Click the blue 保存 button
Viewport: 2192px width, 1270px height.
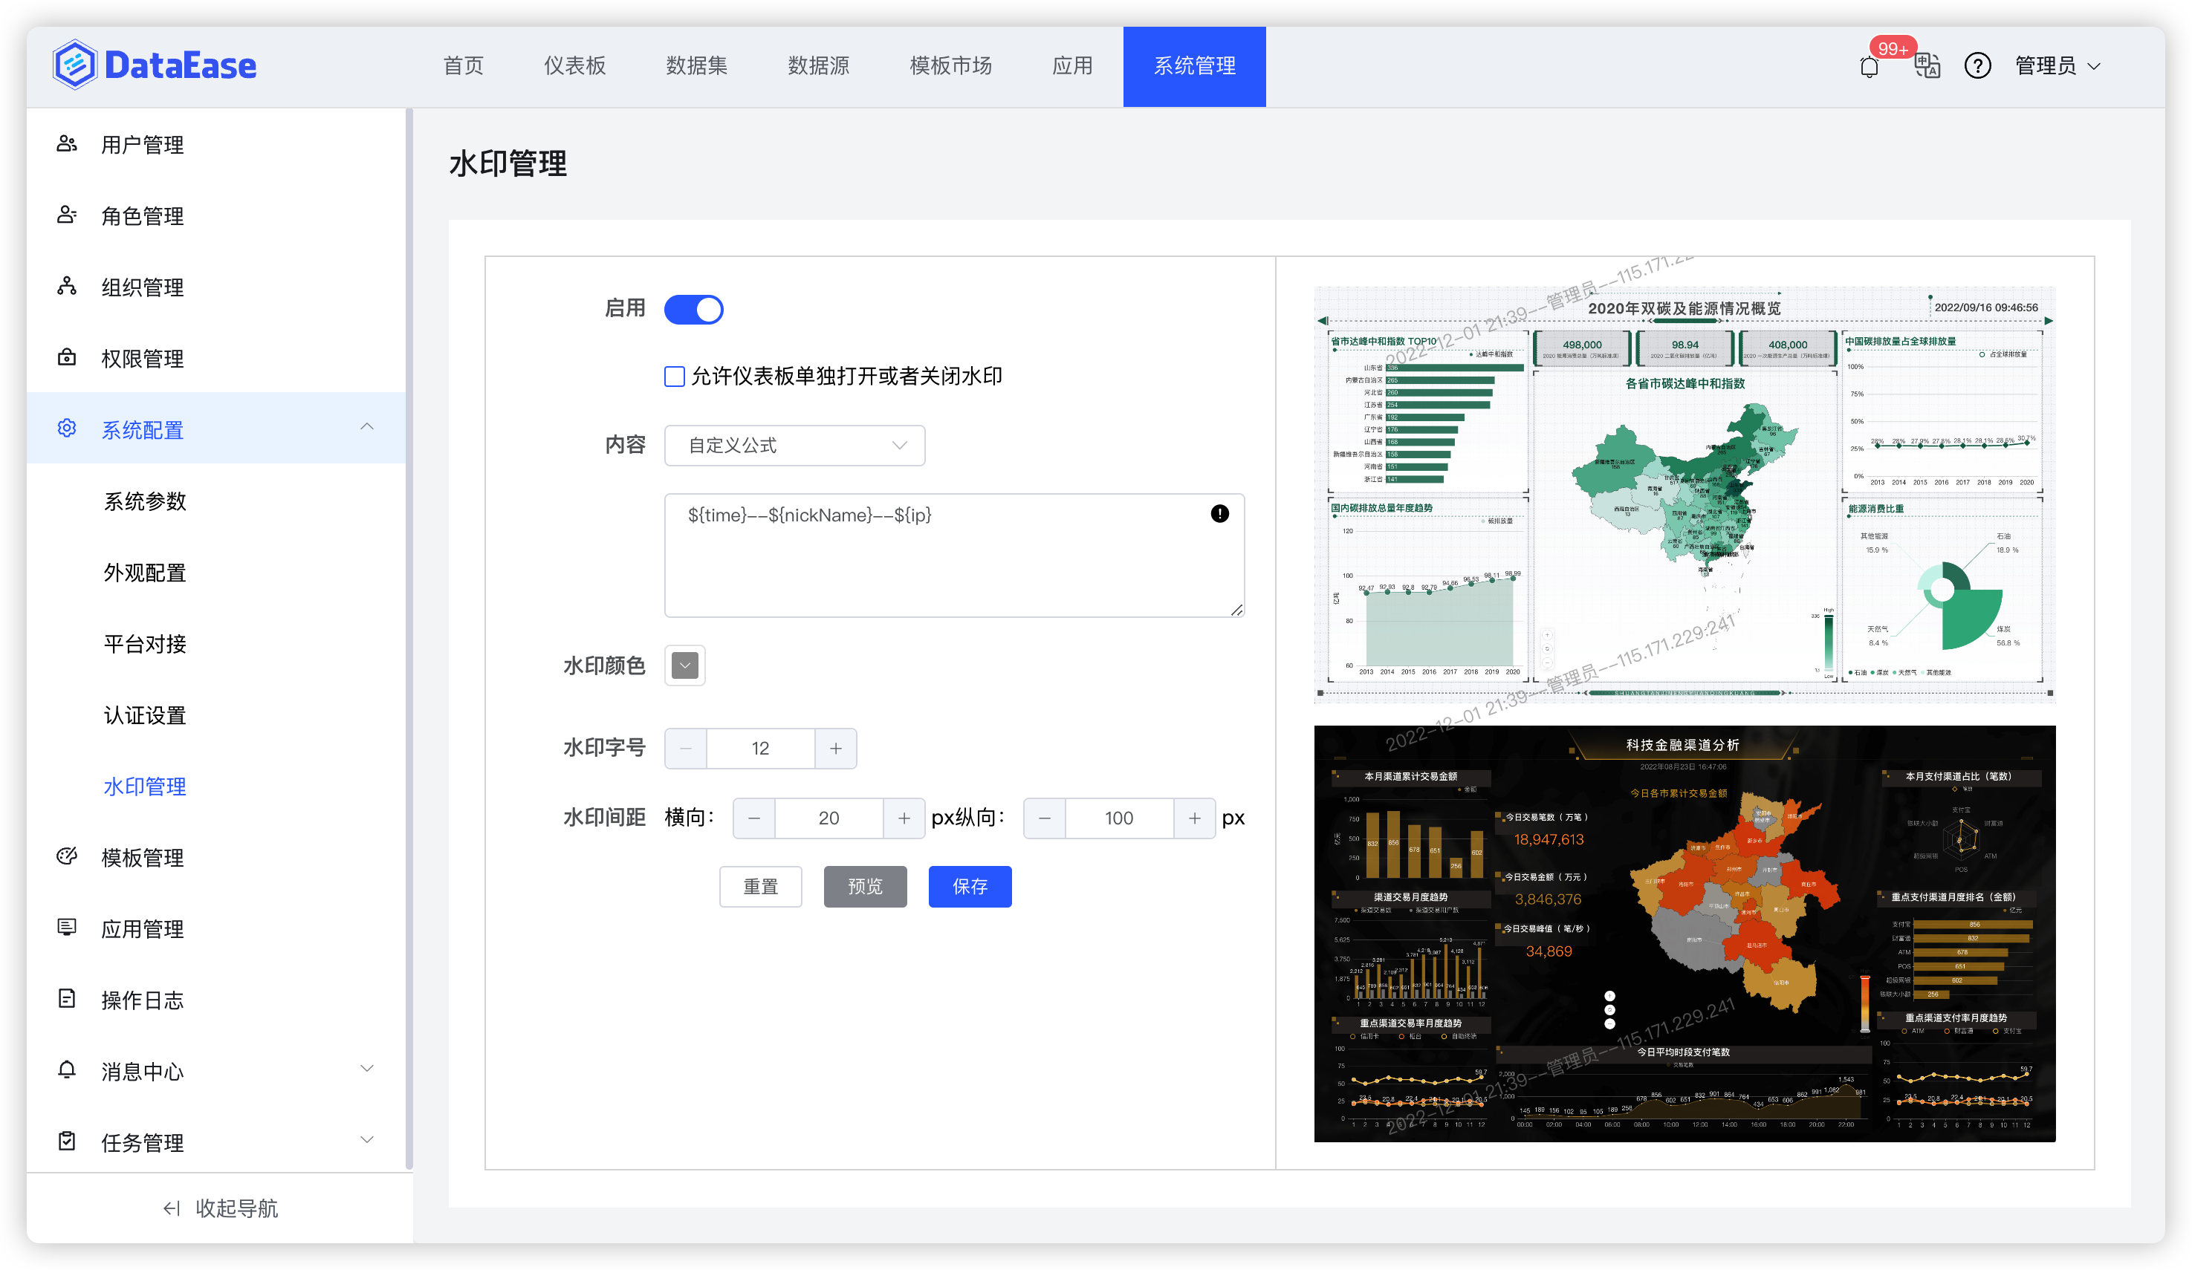pyautogui.click(x=969, y=886)
